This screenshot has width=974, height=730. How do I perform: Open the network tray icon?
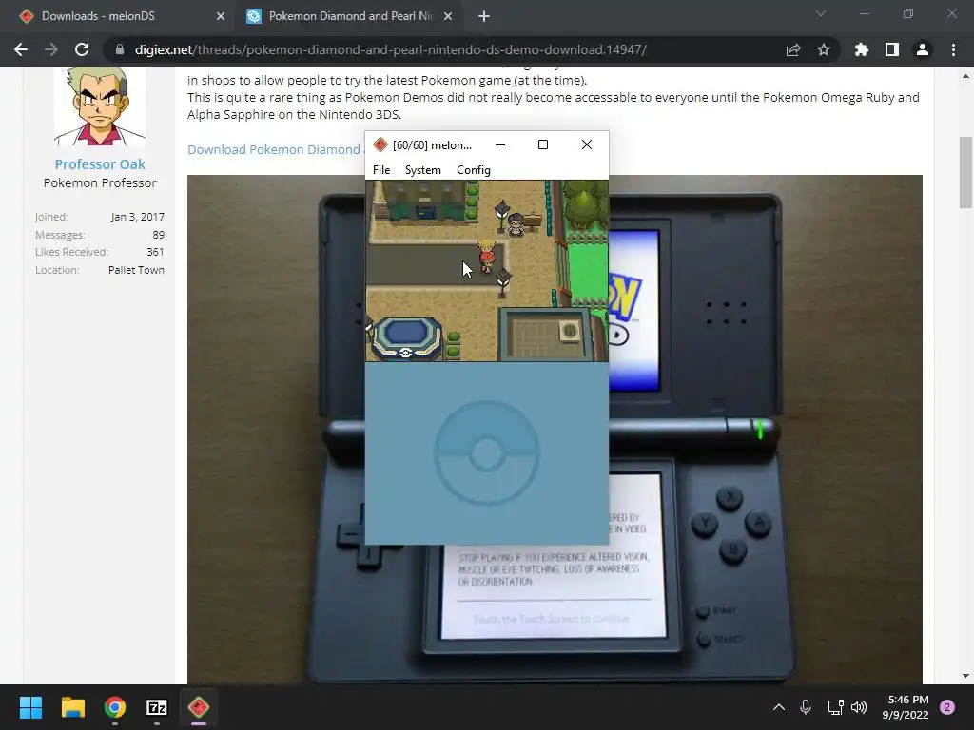pyautogui.click(x=835, y=707)
